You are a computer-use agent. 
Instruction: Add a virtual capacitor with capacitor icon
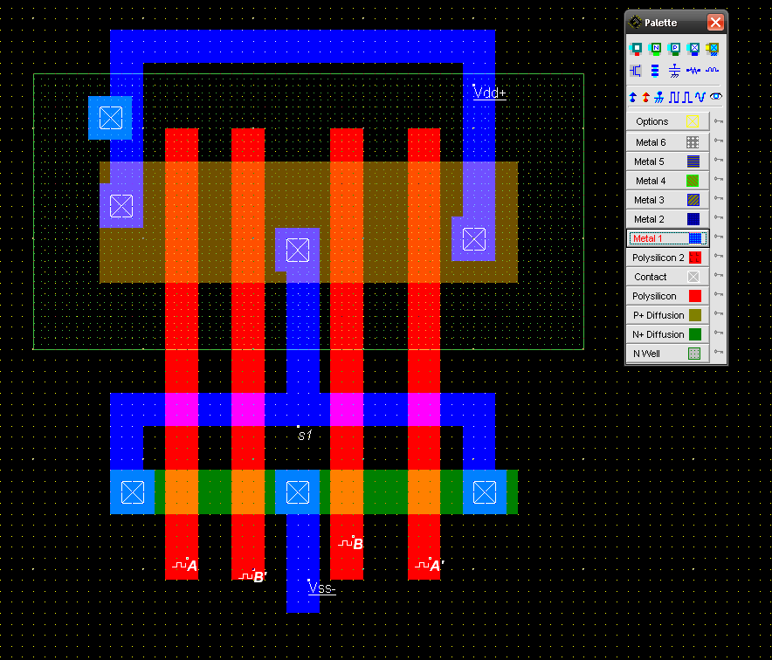tap(674, 71)
